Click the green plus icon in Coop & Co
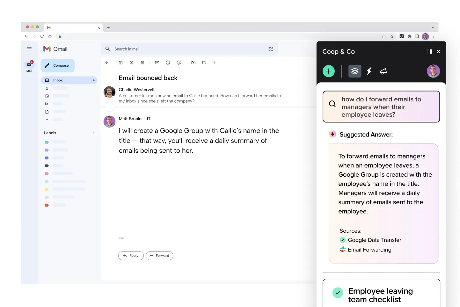 pos(329,71)
